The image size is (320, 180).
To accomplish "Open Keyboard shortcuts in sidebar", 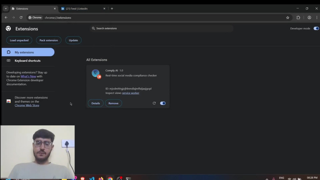I will [28, 60].
